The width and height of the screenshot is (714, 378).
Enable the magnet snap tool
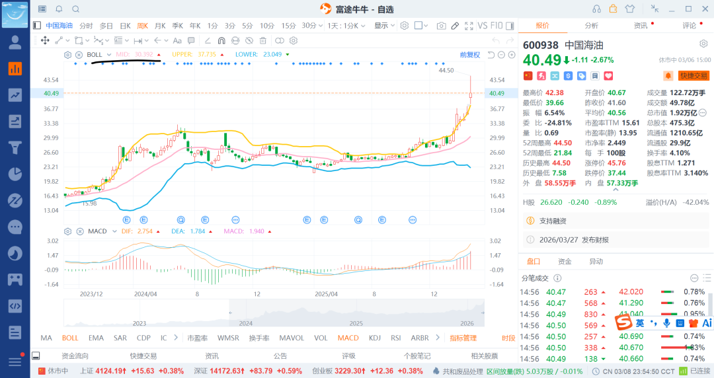(221, 40)
